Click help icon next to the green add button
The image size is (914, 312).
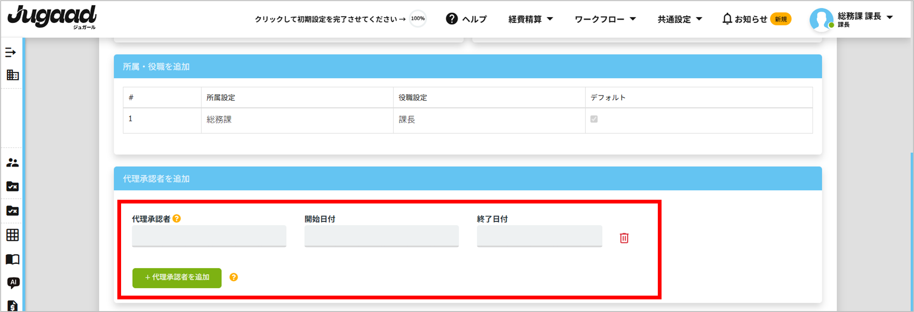[234, 277]
